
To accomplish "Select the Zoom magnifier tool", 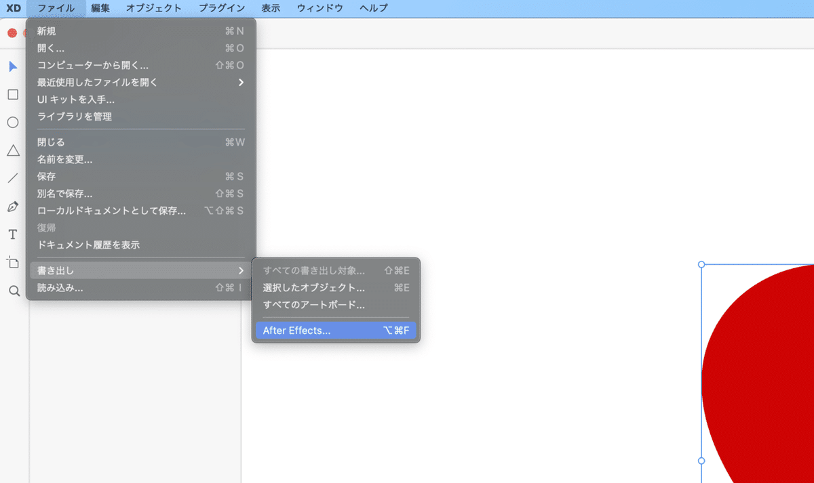I will click(x=13, y=291).
